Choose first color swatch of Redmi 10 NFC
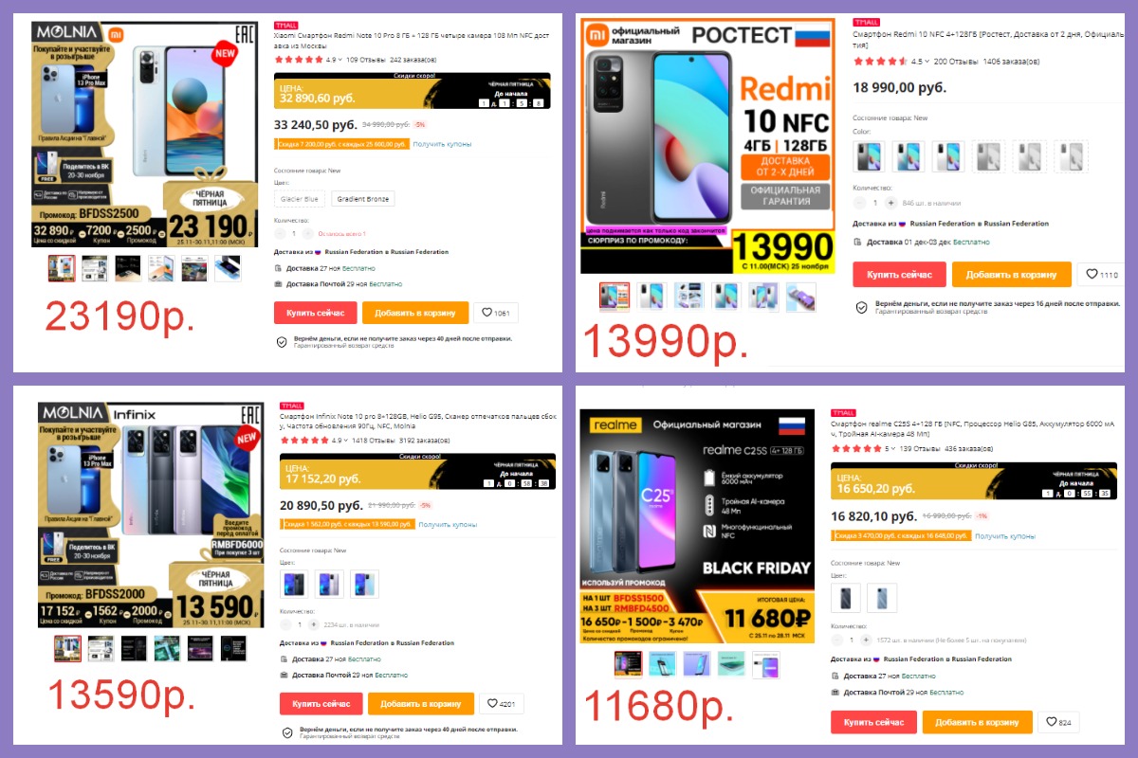1138x758 pixels. pos(869,155)
